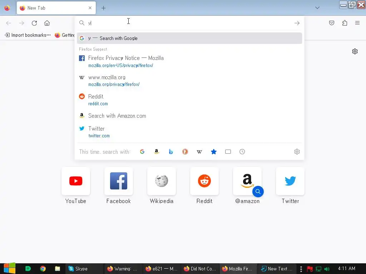Viewport: 366px width, 274px height.
Task: Click the 4:11 AM taskbar clock
Action: 347,268
